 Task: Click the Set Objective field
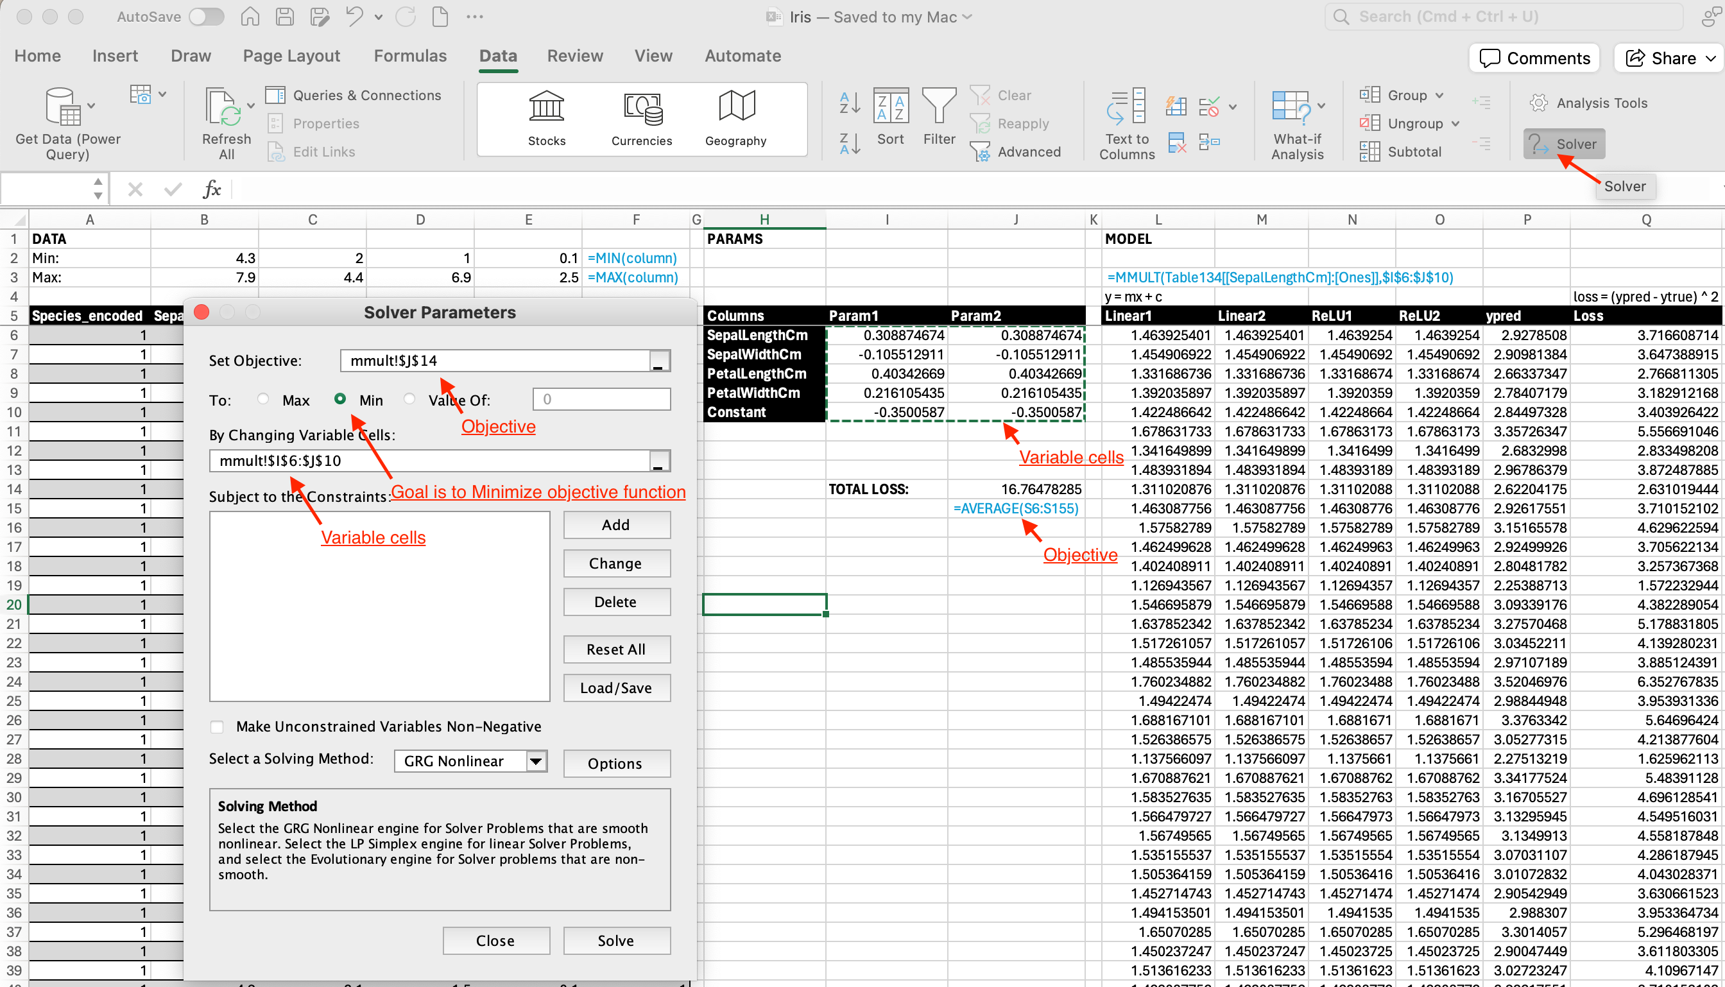click(495, 361)
